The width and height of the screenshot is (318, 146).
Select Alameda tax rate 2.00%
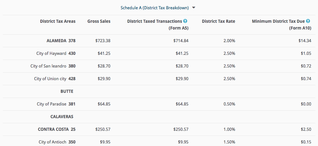(x=229, y=41)
